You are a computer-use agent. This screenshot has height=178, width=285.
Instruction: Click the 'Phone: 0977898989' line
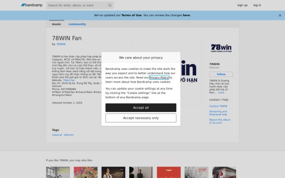pos(64,89)
